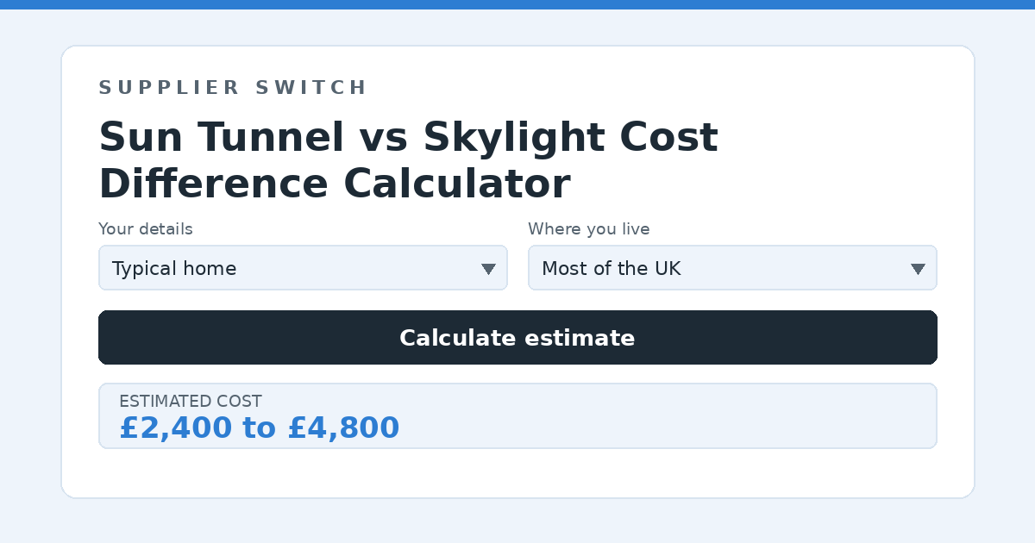The height and width of the screenshot is (543, 1035).
Task: Select the £2,400 to £4,800 result value
Action: [259, 428]
